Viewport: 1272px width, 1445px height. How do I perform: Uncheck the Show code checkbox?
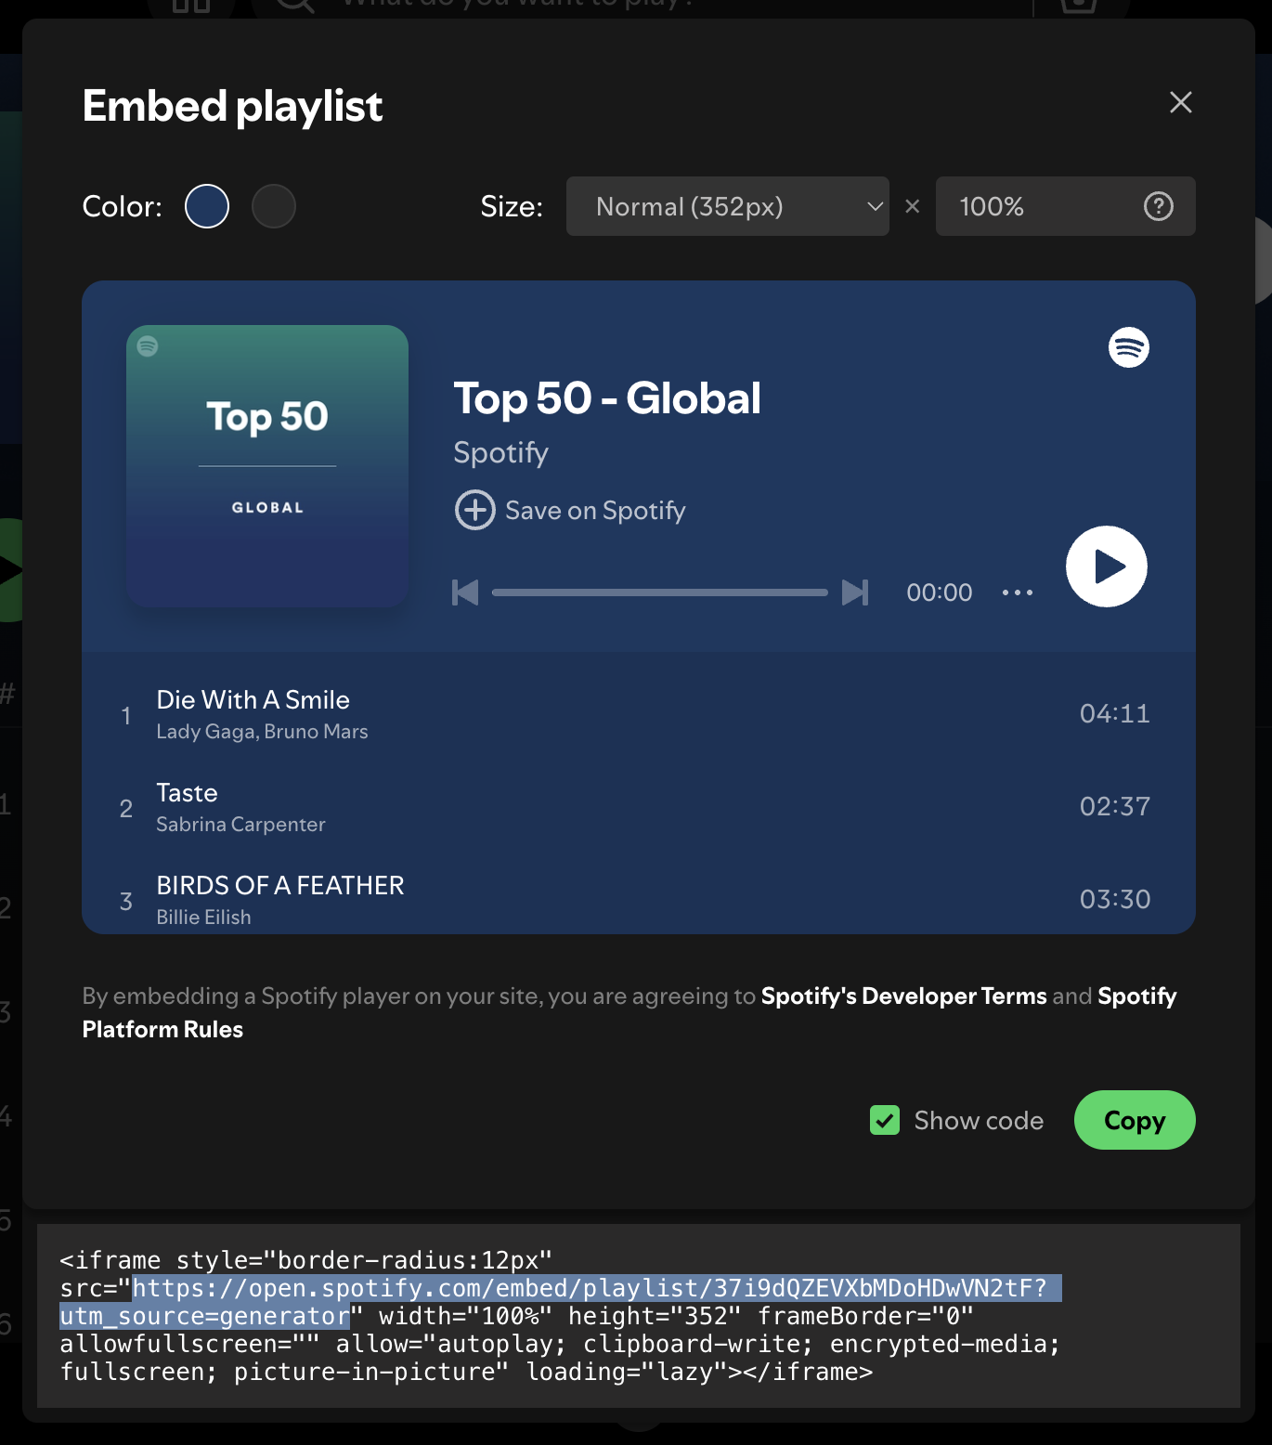tap(885, 1120)
